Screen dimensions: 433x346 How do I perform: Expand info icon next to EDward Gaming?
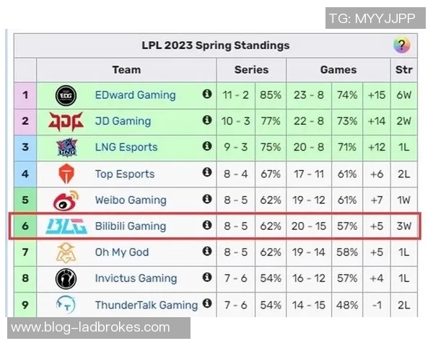pyautogui.click(x=207, y=94)
